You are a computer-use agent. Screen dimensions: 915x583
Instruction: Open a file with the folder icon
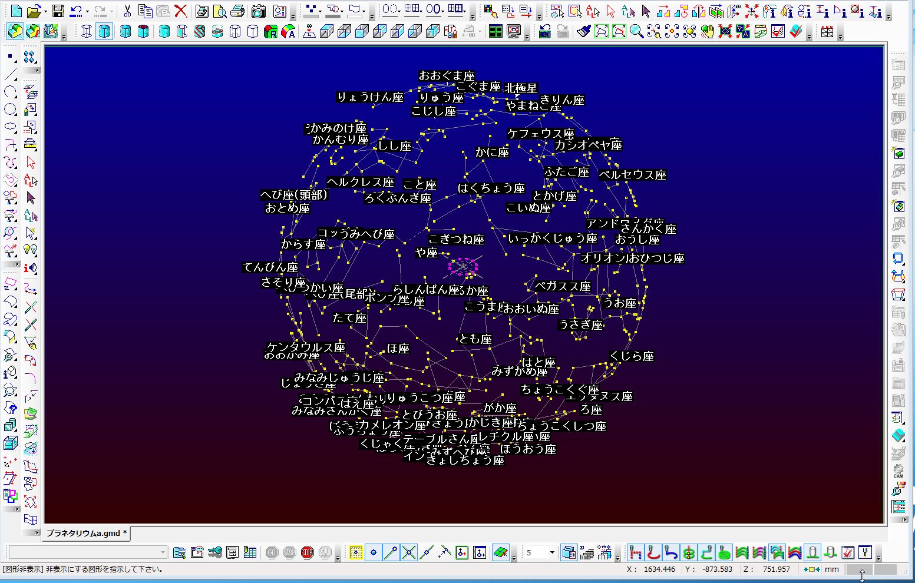34,11
